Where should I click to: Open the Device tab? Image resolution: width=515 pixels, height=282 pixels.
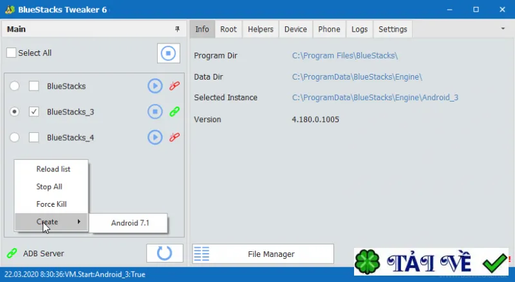click(x=295, y=29)
